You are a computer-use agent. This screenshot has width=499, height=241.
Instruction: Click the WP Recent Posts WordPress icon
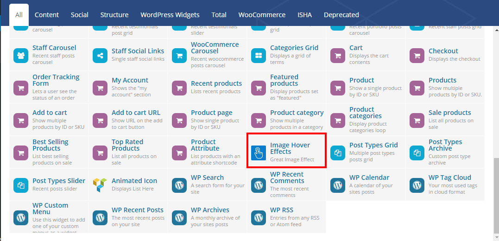[x=100, y=218]
